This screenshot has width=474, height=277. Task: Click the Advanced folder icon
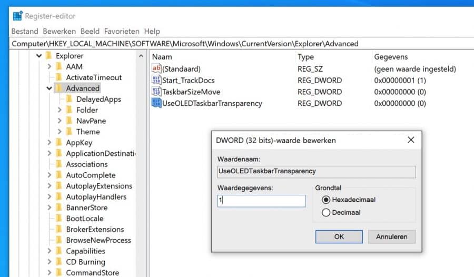pos(59,88)
